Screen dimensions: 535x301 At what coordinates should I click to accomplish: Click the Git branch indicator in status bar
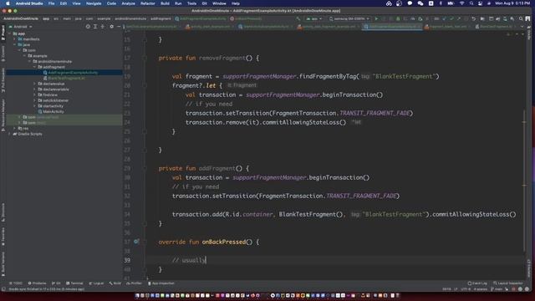pos(497,289)
